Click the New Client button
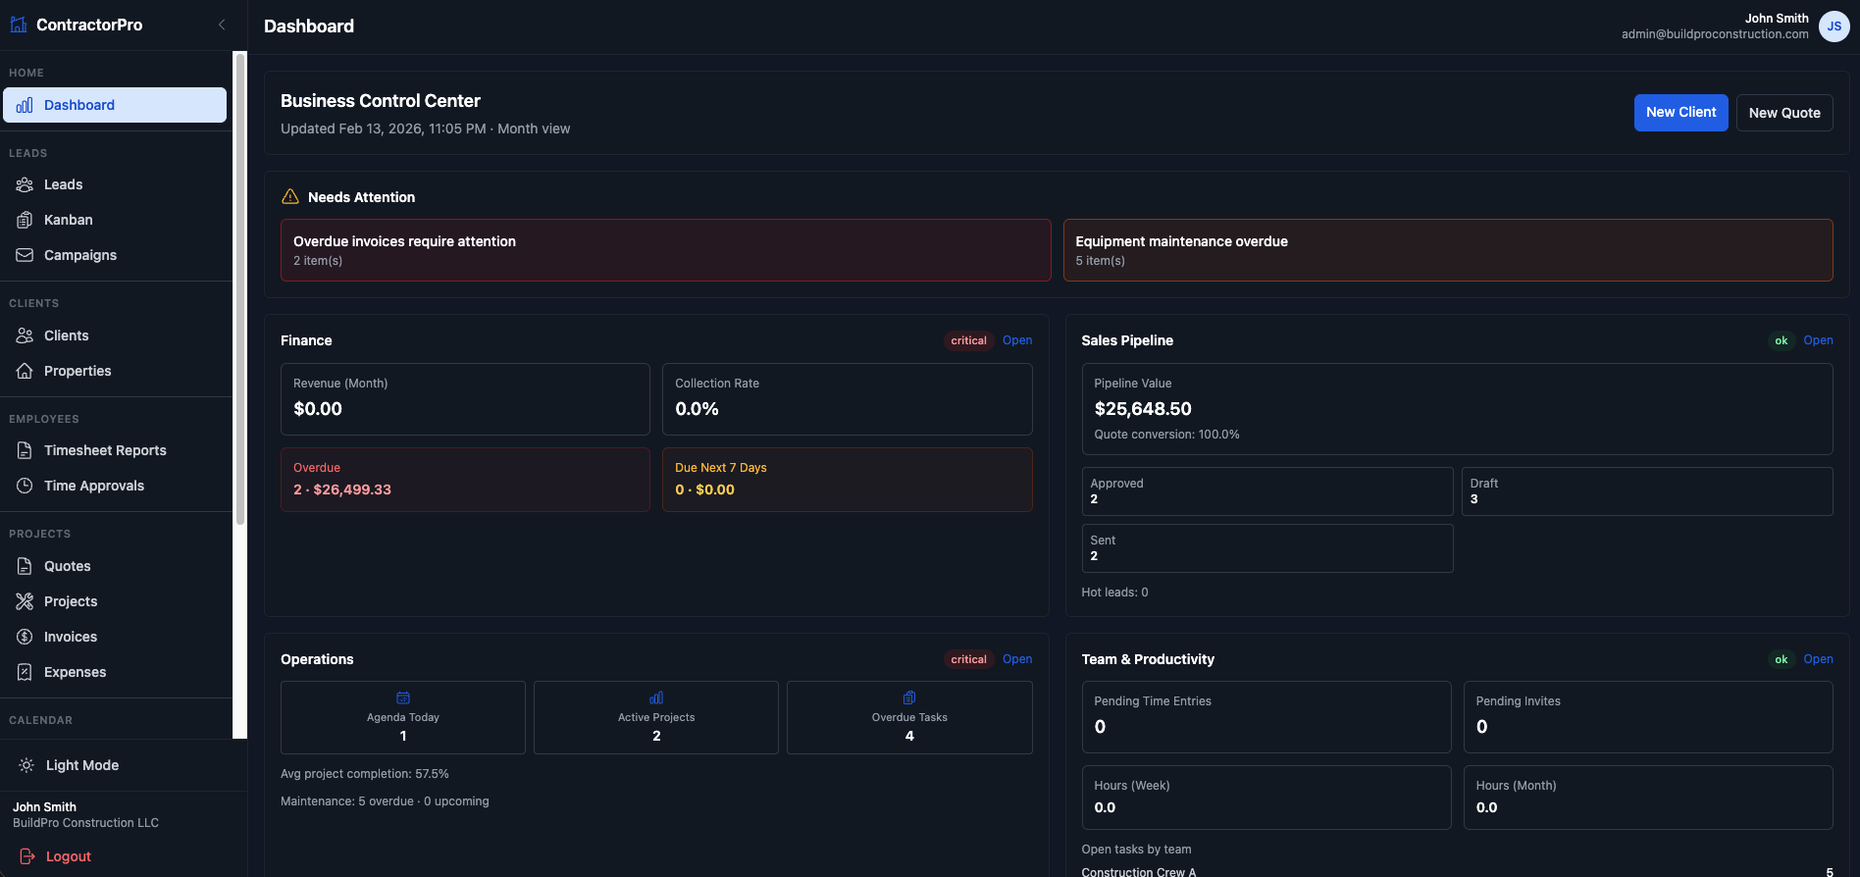Viewport: 1860px width, 877px height. (x=1680, y=113)
